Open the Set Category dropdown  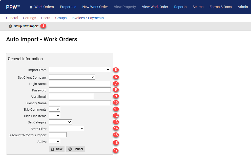tap(60, 122)
